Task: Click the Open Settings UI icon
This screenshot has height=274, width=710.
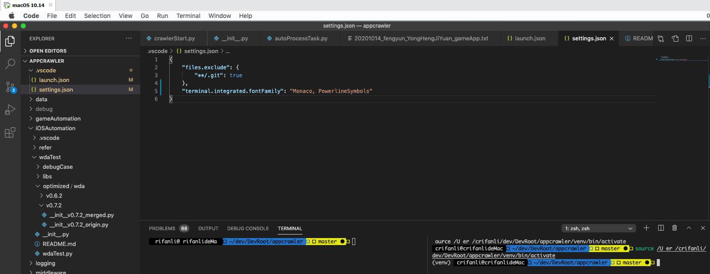Action: (x=675, y=38)
